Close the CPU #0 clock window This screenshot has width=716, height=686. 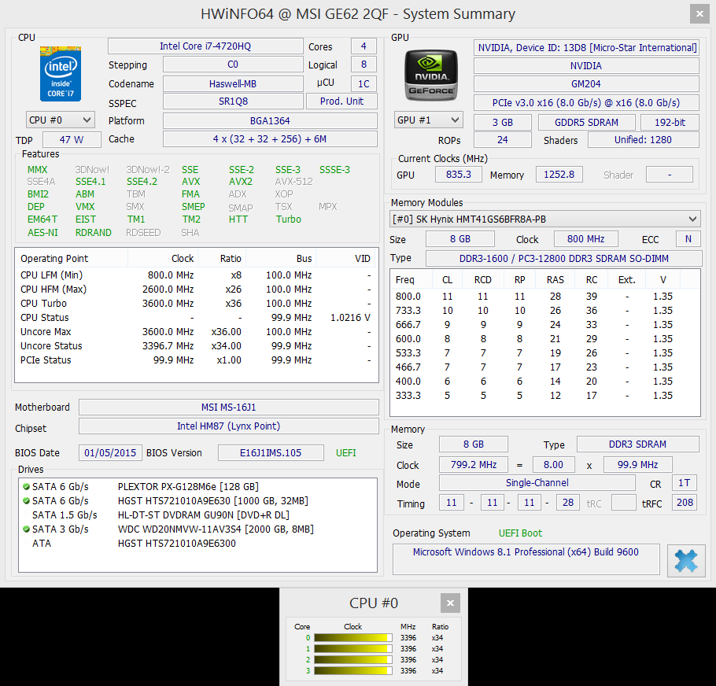click(450, 603)
